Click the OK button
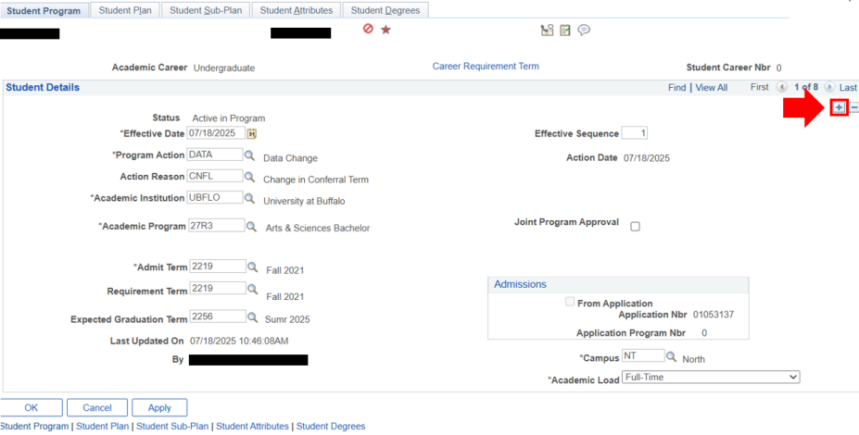Viewport: 859px width, 435px height. (32, 407)
